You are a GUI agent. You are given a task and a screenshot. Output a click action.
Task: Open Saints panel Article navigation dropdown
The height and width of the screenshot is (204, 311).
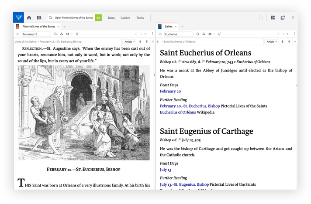pos(272,41)
